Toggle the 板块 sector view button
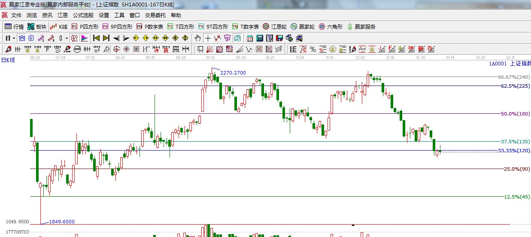The width and height of the screenshot is (531, 237). coord(37,27)
